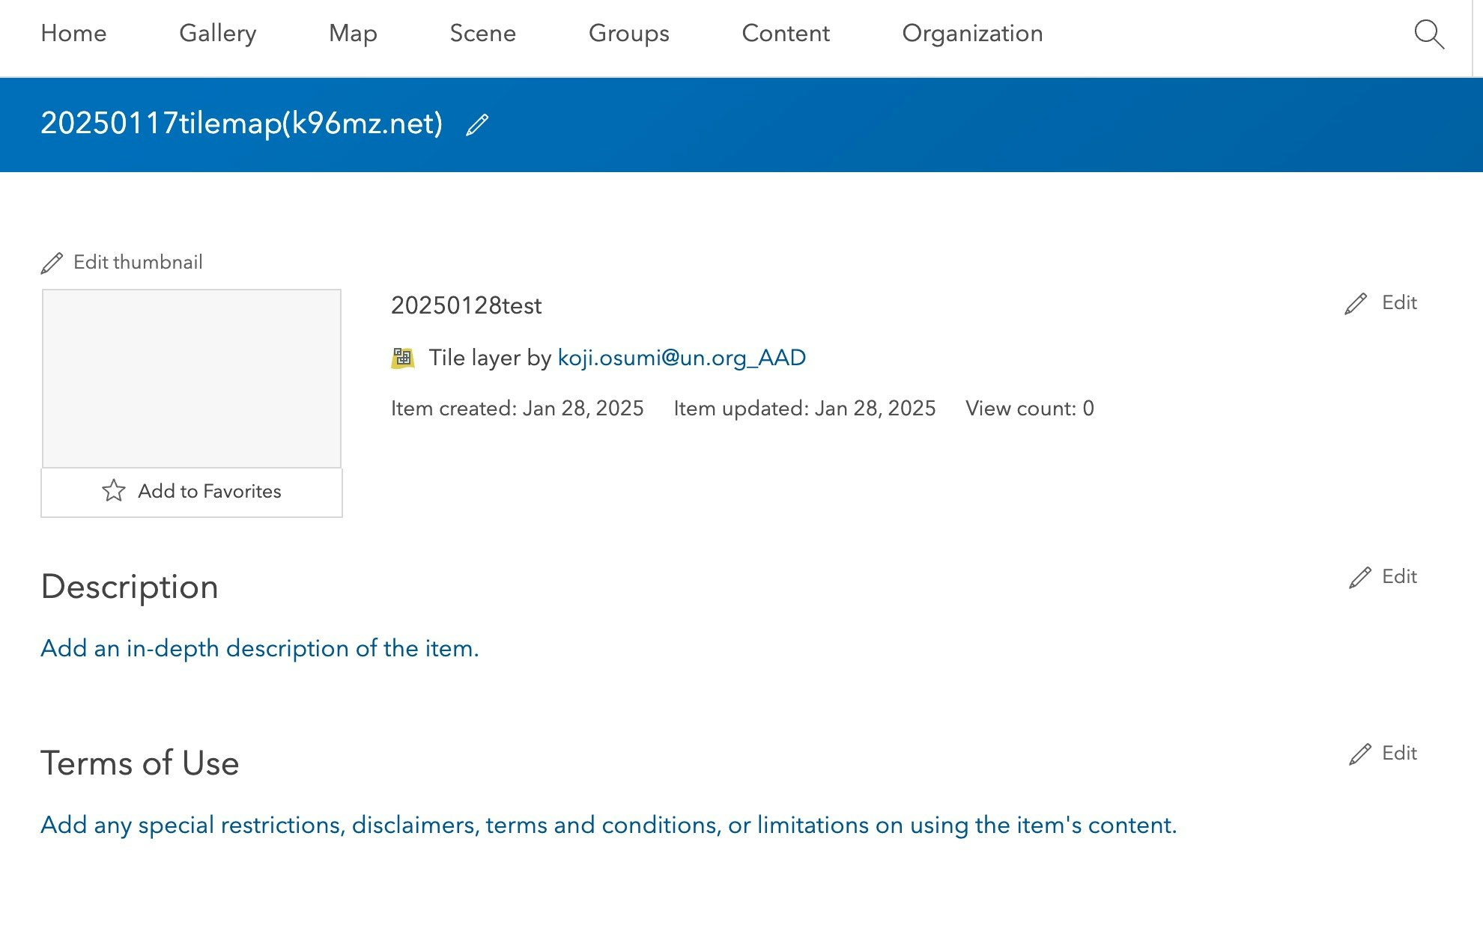Click pencil icon for Description Edit
This screenshot has width=1483, height=934.
point(1359,577)
